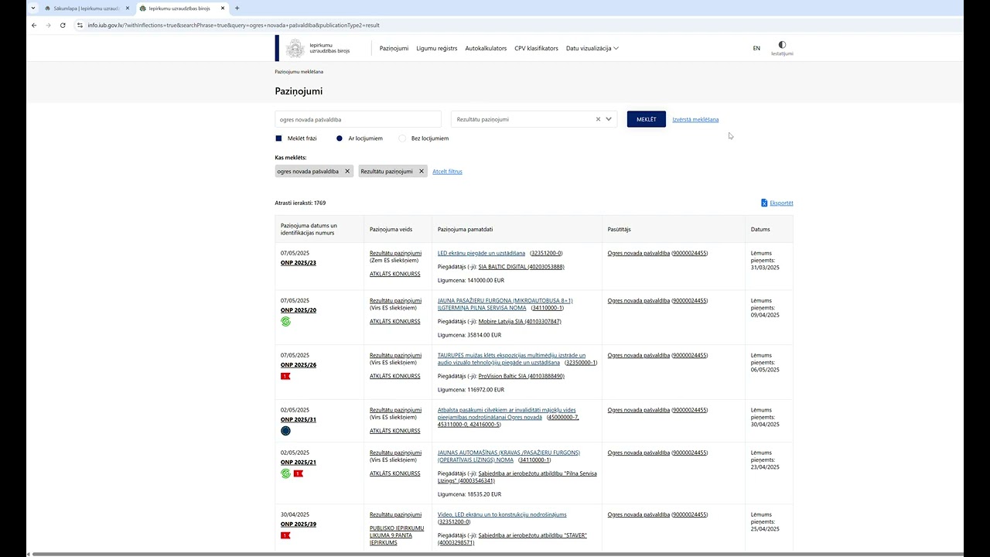Click Līgumcena: 116972.00 EUR text

coord(471,390)
